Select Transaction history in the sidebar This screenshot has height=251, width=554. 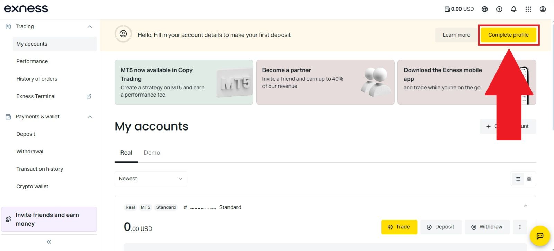pyautogui.click(x=39, y=169)
